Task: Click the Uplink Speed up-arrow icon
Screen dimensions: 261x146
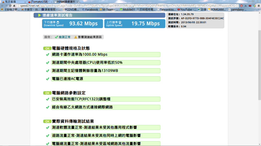Action: [x=120, y=22]
